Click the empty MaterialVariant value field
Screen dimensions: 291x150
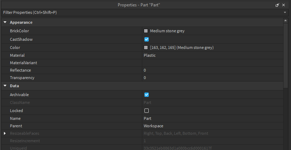click(212, 63)
